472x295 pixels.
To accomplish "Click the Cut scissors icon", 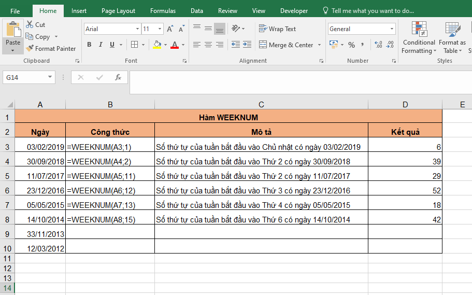I will [x=30, y=24].
